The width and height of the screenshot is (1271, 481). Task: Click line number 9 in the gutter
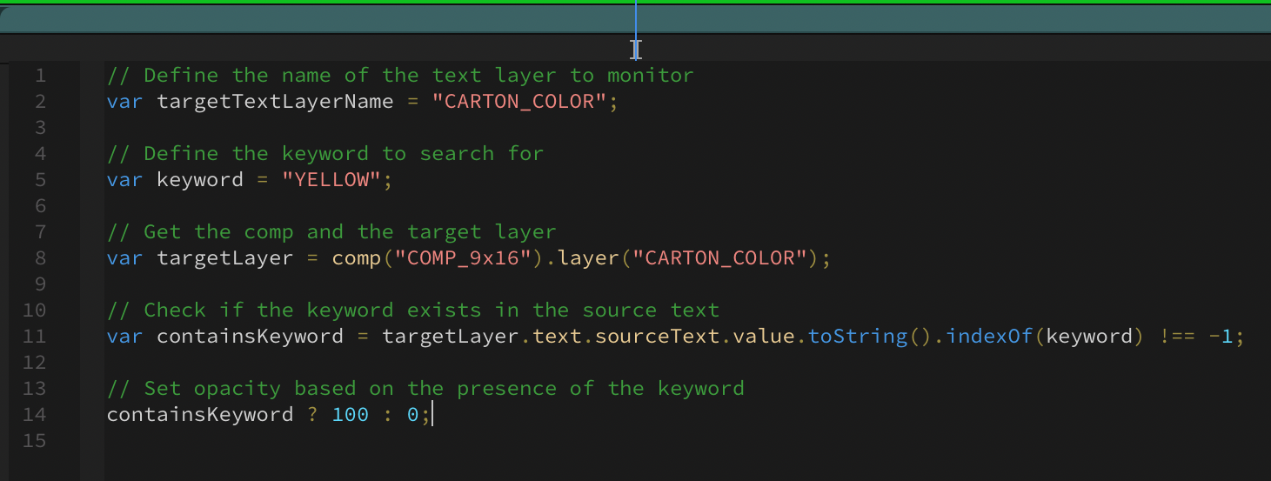coord(41,284)
